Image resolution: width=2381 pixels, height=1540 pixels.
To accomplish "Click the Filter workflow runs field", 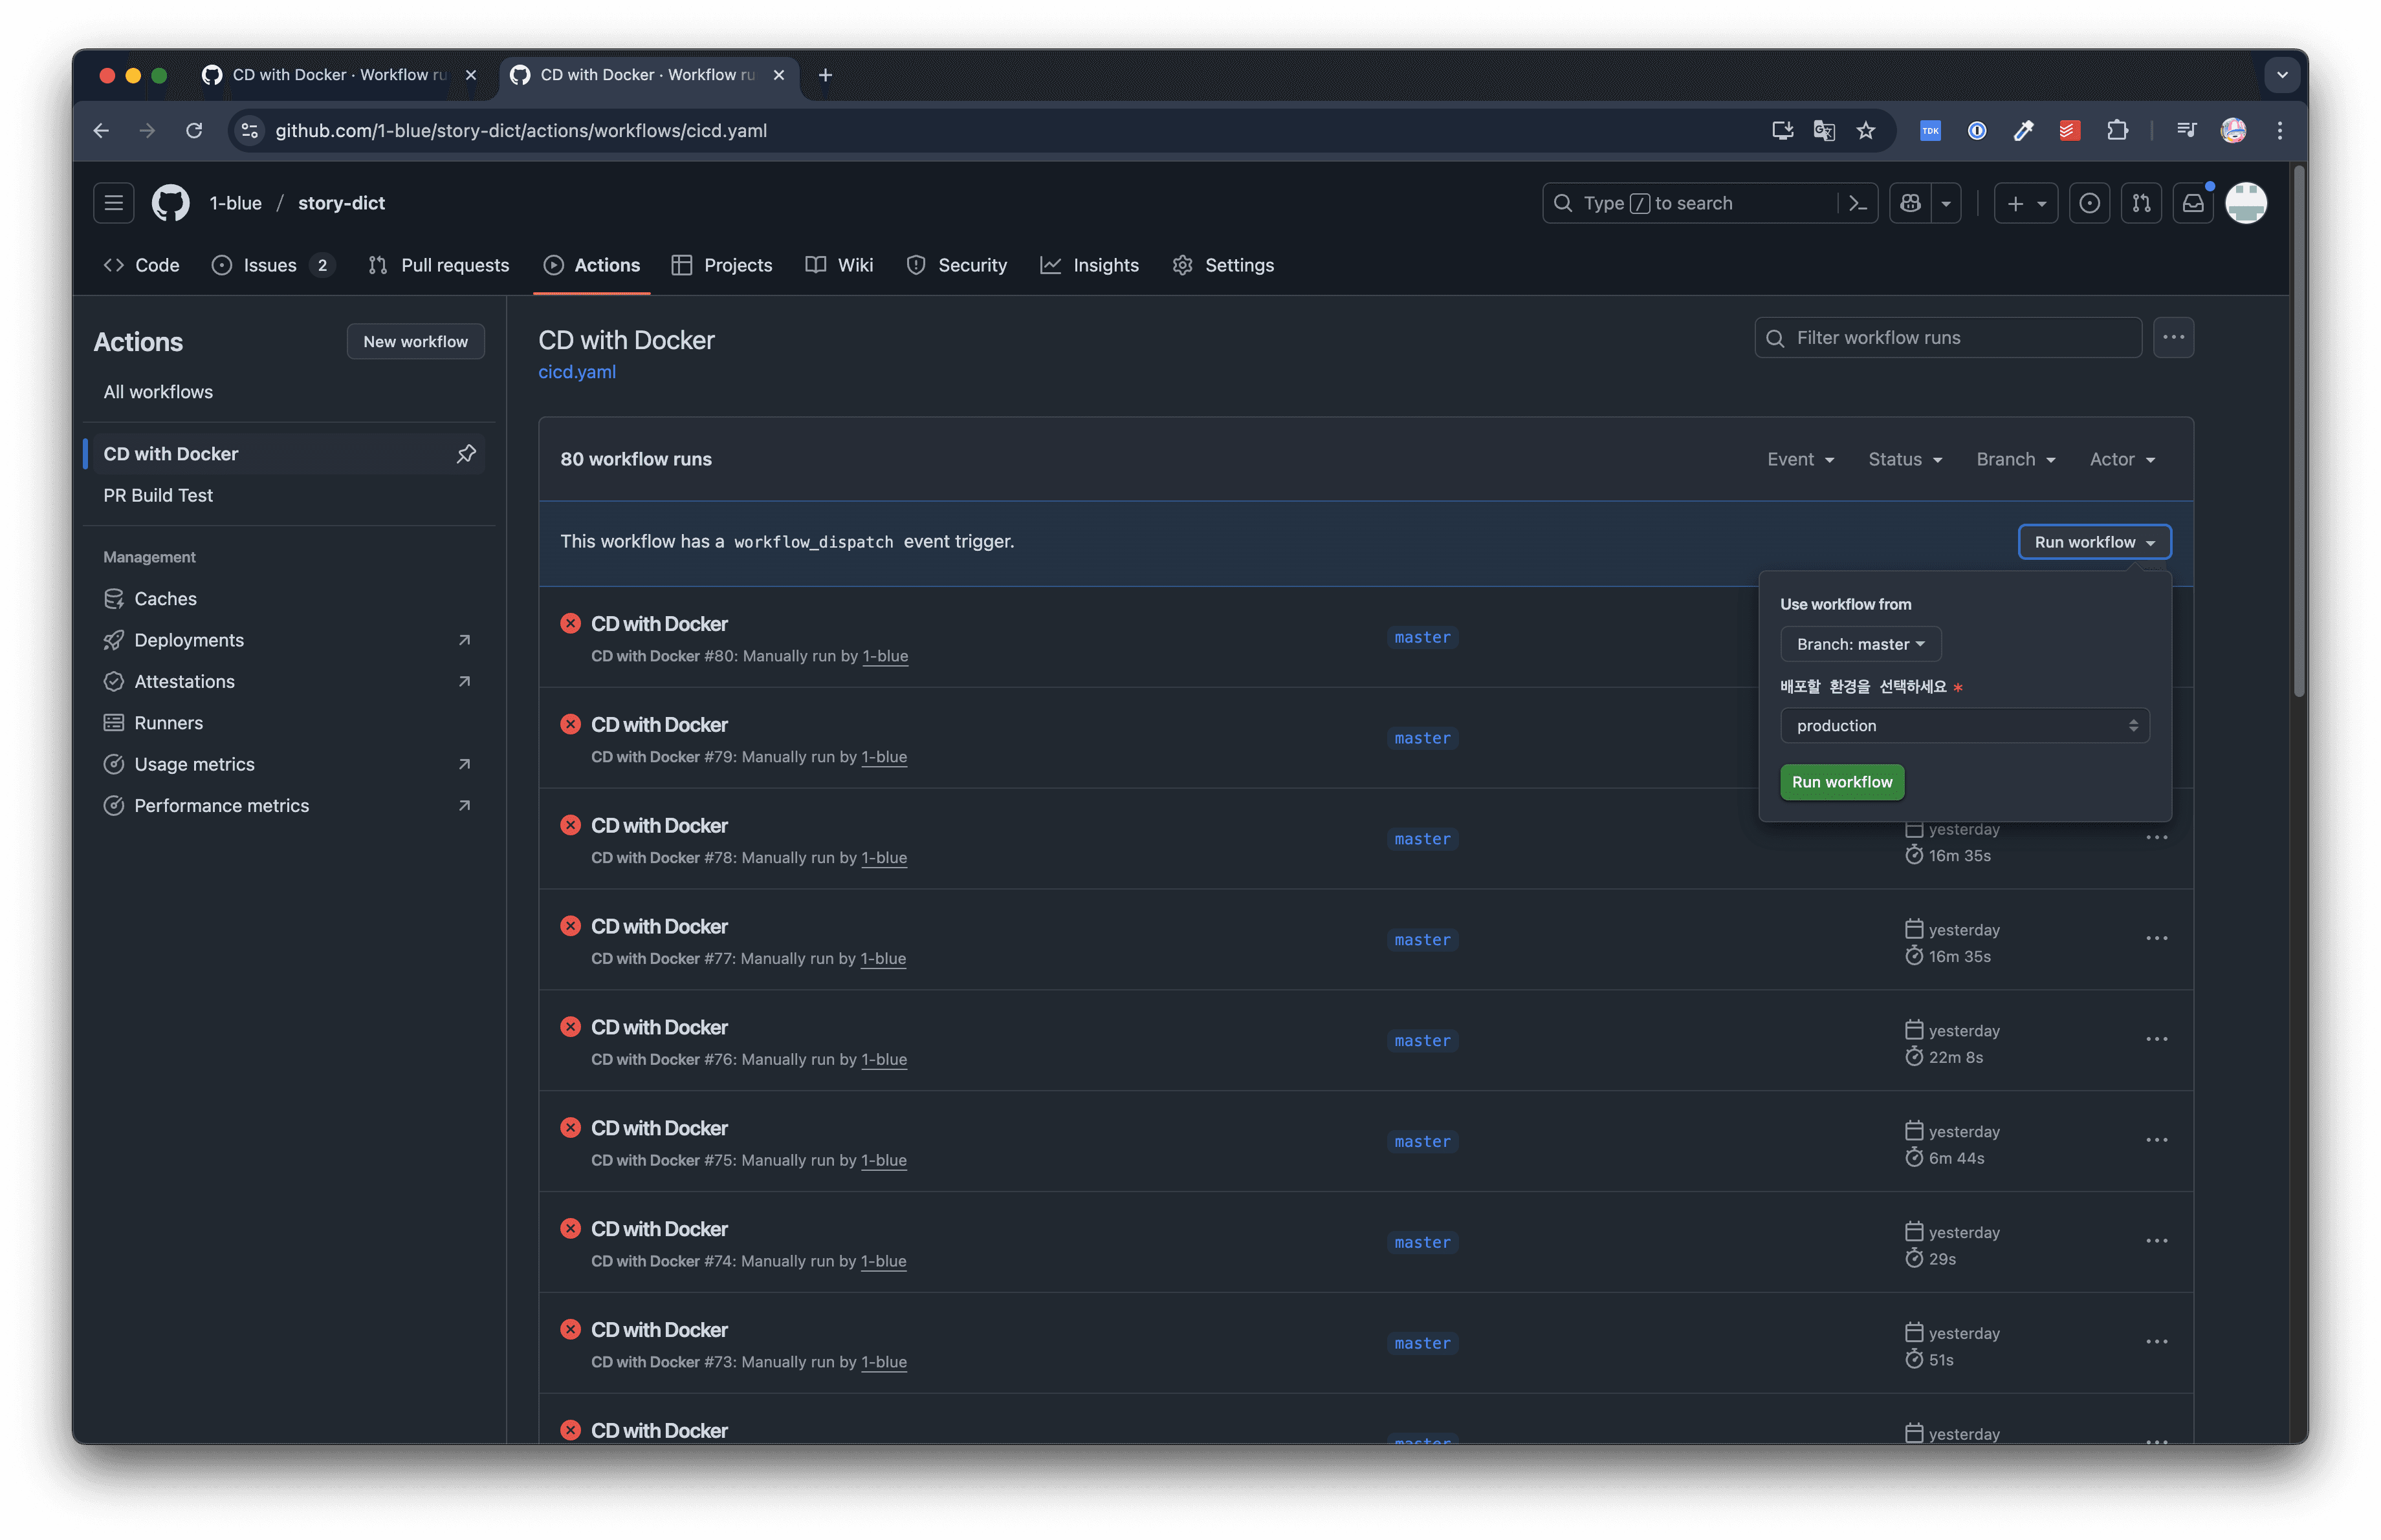I will tap(1946, 337).
